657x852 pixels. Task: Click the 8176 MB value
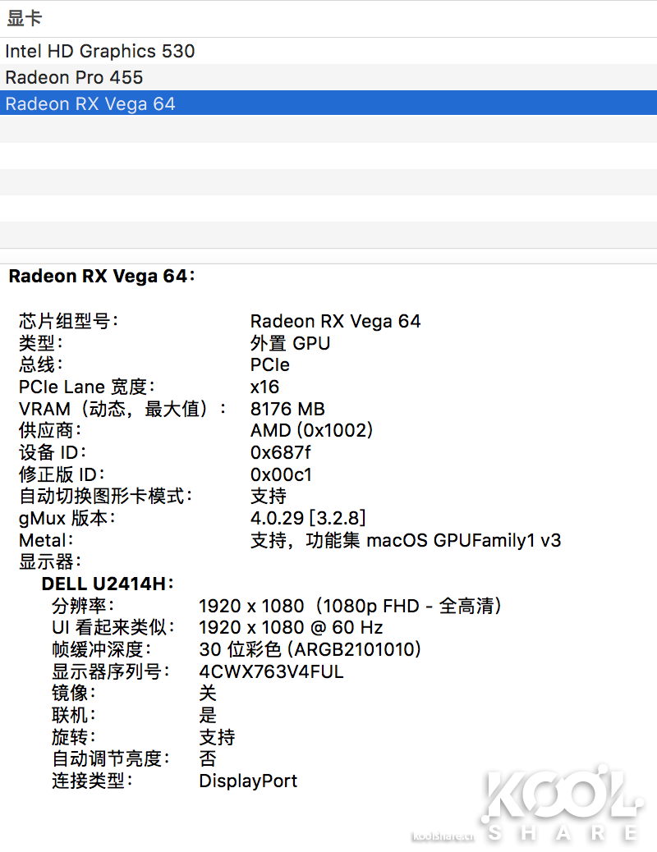point(287,409)
